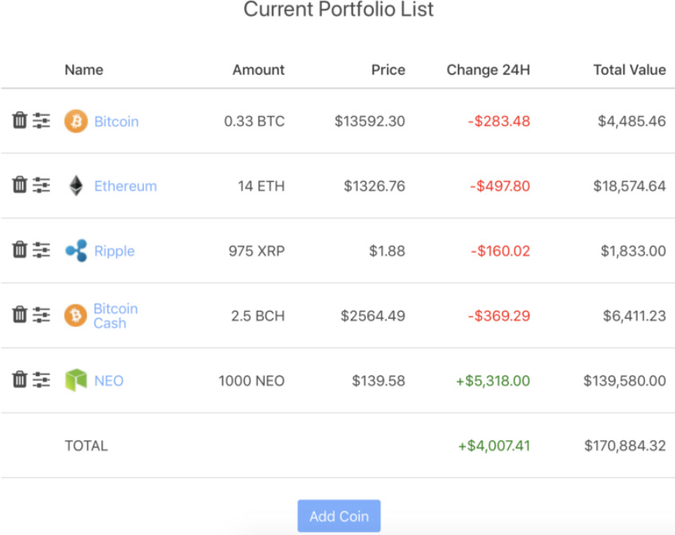Edit Ripple using its sliders icon
The width and height of the screenshot is (675, 535).
point(41,250)
